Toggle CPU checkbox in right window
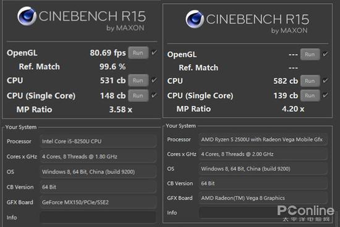The height and width of the screenshot is (227, 340). 325,81
